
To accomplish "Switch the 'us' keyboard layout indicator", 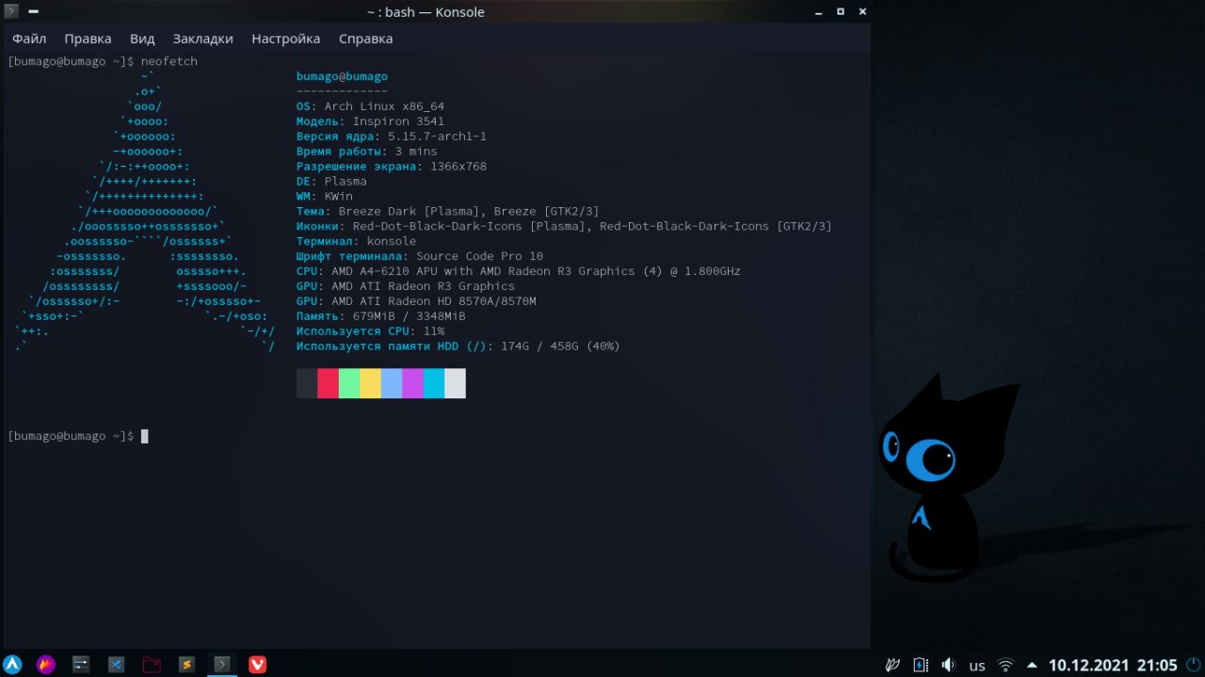I will point(977,666).
